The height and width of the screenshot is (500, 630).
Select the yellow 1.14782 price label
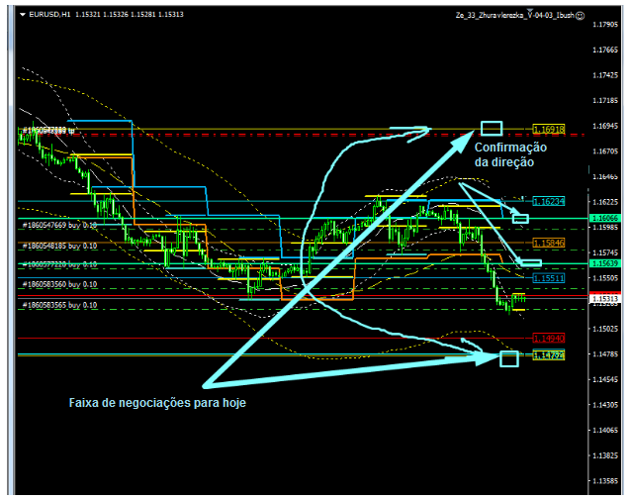tap(549, 354)
